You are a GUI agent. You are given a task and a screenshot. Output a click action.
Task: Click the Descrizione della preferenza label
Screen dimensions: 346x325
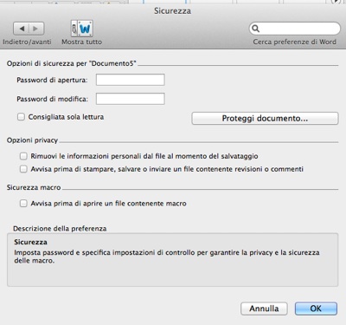pyautogui.click(x=60, y=229)
